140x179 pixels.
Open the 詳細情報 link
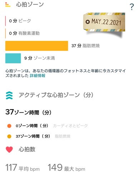(x=38, y=76)
